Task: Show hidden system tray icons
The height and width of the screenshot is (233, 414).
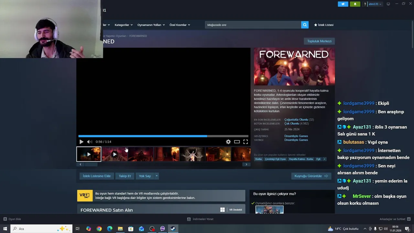Action: (365, 229)
